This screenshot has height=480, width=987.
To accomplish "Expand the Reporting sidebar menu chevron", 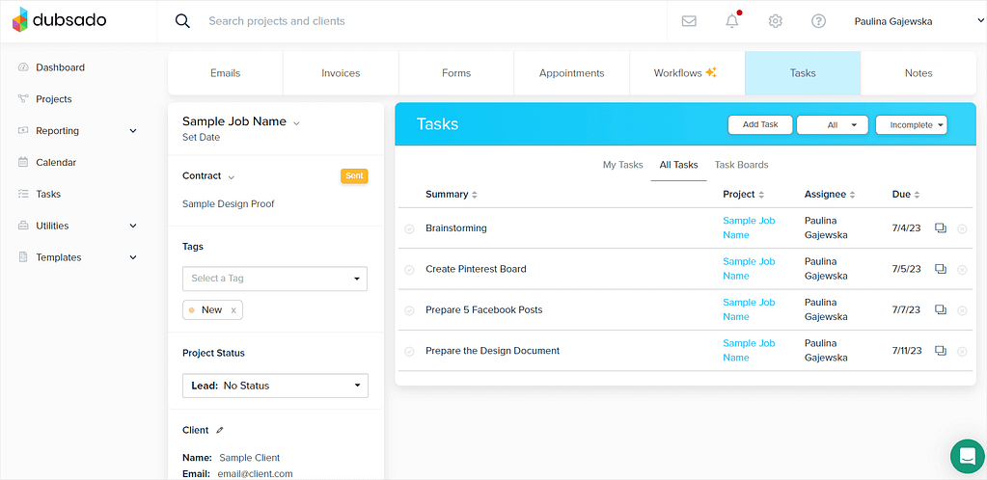I will coord(133,131).
